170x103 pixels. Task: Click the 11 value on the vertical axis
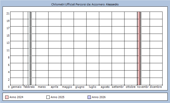pos(8,50)
